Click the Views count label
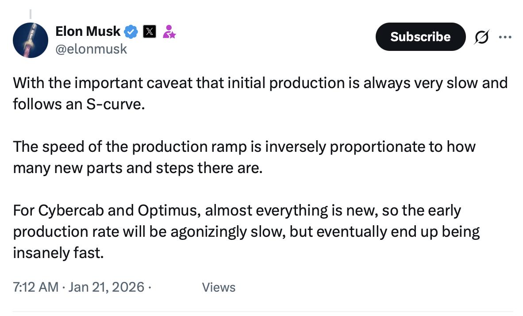This screenshot has width=523, height=316. point(219,288)
